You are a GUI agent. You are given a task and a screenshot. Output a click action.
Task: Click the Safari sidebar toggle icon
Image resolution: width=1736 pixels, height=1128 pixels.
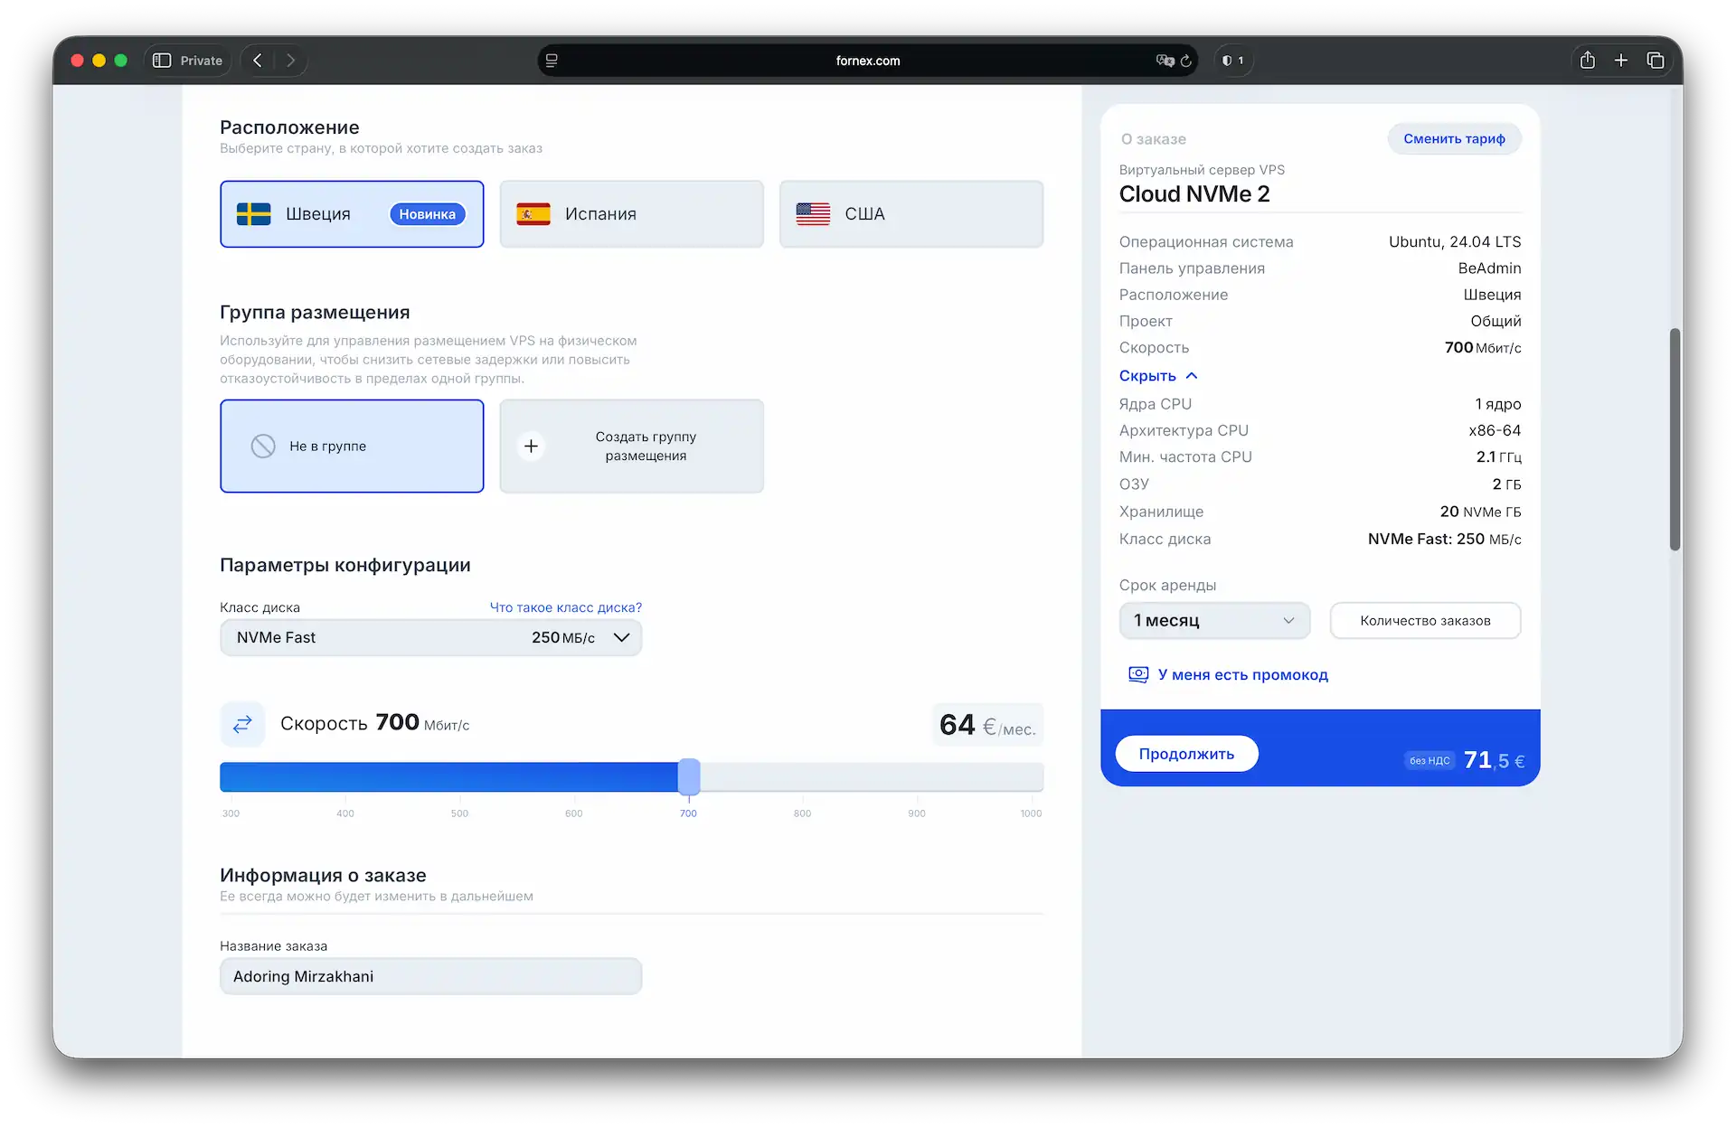pyautogui.click(x=162, y=61)
